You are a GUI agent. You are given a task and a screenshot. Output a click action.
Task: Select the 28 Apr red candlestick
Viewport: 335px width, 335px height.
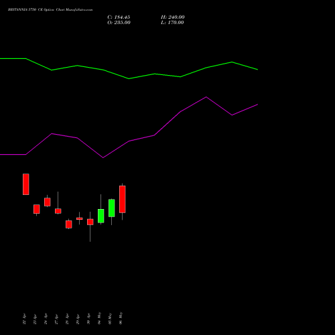tap(69, 224)
